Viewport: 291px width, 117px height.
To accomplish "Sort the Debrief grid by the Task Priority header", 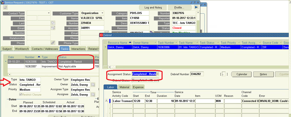I will click(231, 43).
